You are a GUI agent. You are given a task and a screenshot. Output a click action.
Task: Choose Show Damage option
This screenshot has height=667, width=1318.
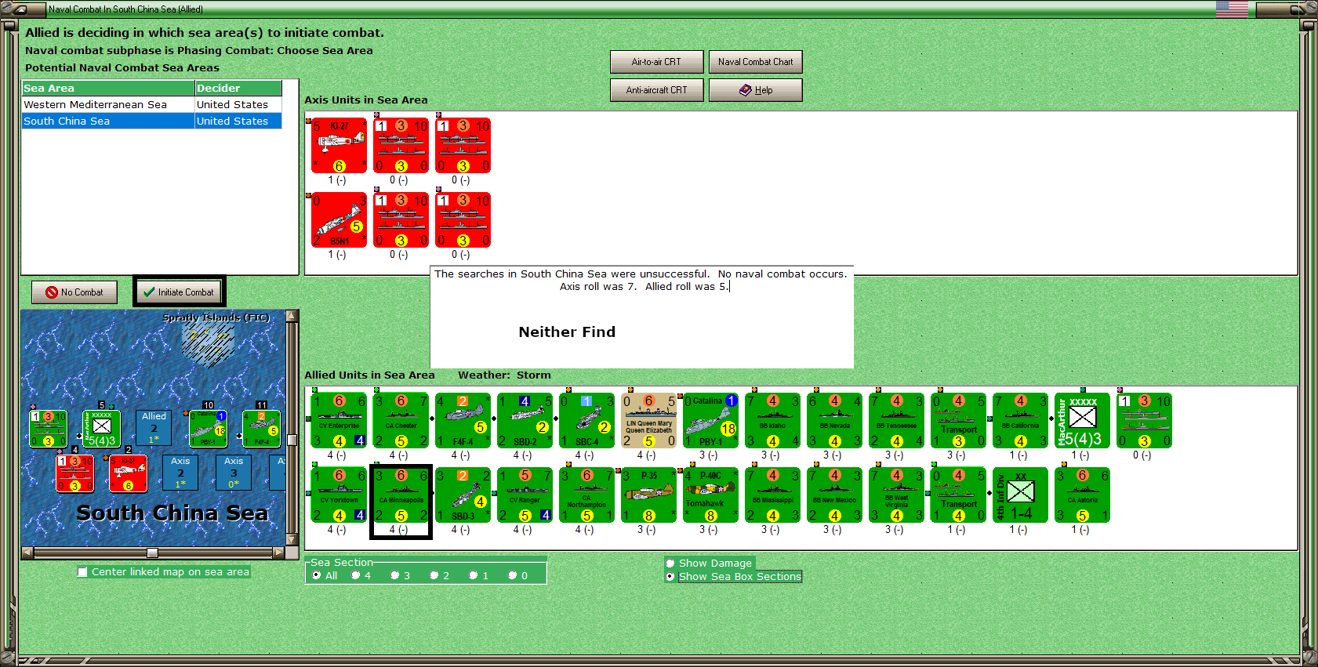click(670, 563)
